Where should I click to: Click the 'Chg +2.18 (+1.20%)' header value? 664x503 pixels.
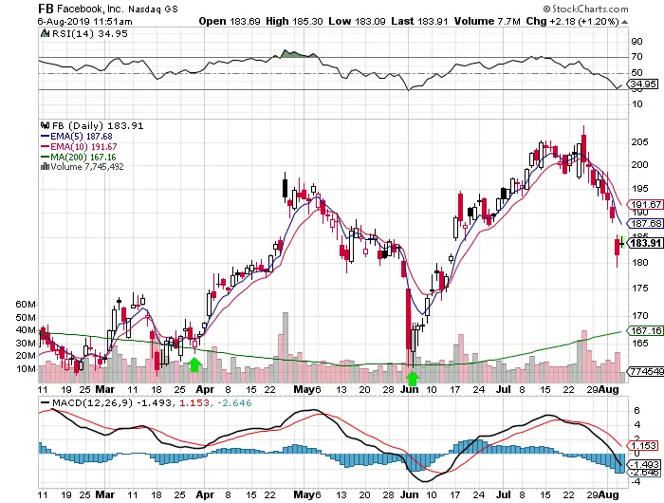[573, 21]
